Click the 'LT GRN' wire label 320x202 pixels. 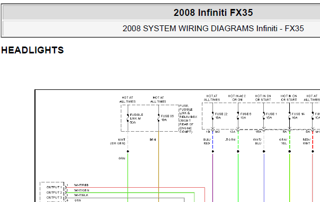pyautogui.click(x=230, y=140)
